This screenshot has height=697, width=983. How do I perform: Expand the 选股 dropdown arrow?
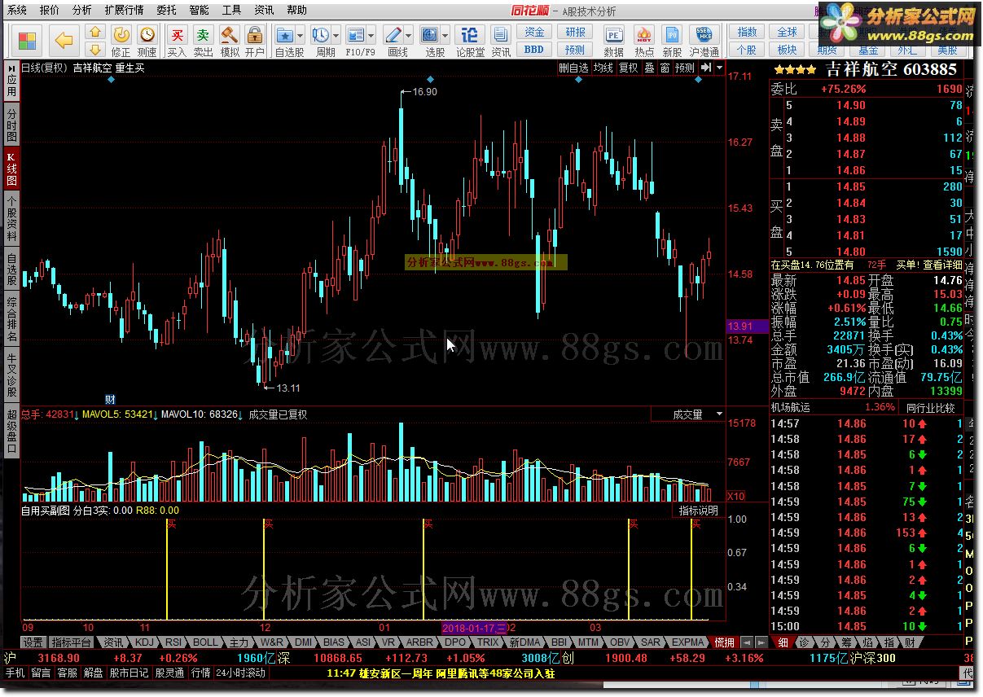tap(445, 36)
